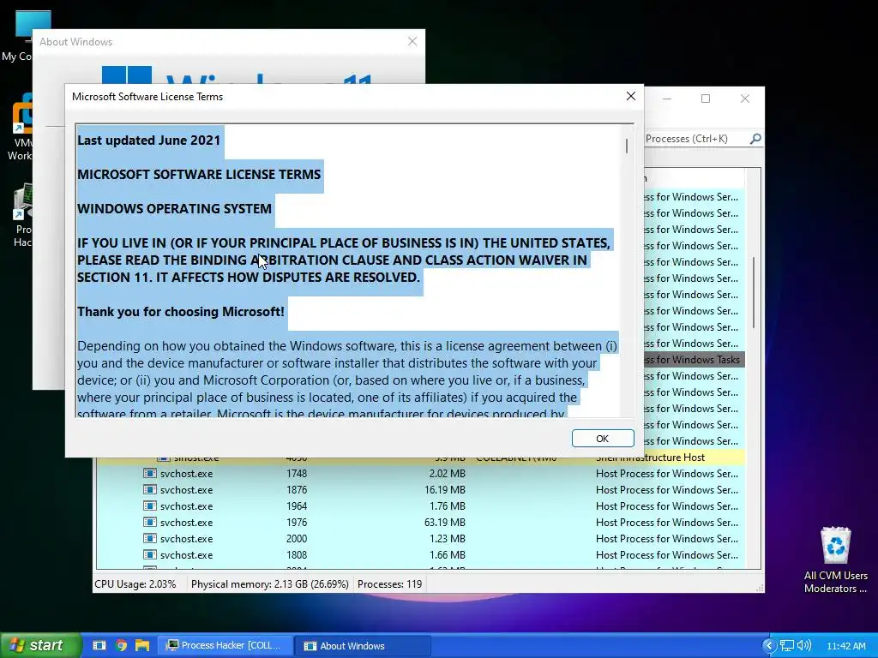Select svchost.exe row with PID 1808

point(420,554)
